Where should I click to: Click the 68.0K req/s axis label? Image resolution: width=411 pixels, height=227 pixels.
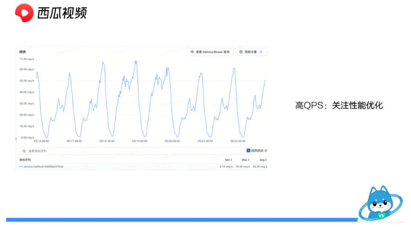(x=27, y=69)
